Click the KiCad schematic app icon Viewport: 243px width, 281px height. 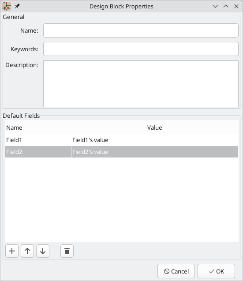click(x=7, y=6)
